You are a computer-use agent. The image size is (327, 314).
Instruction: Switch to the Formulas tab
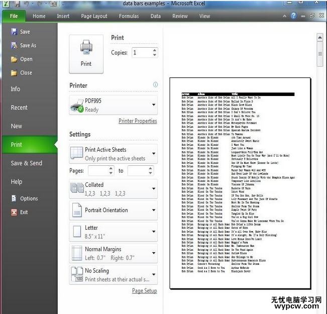[129, 16]
